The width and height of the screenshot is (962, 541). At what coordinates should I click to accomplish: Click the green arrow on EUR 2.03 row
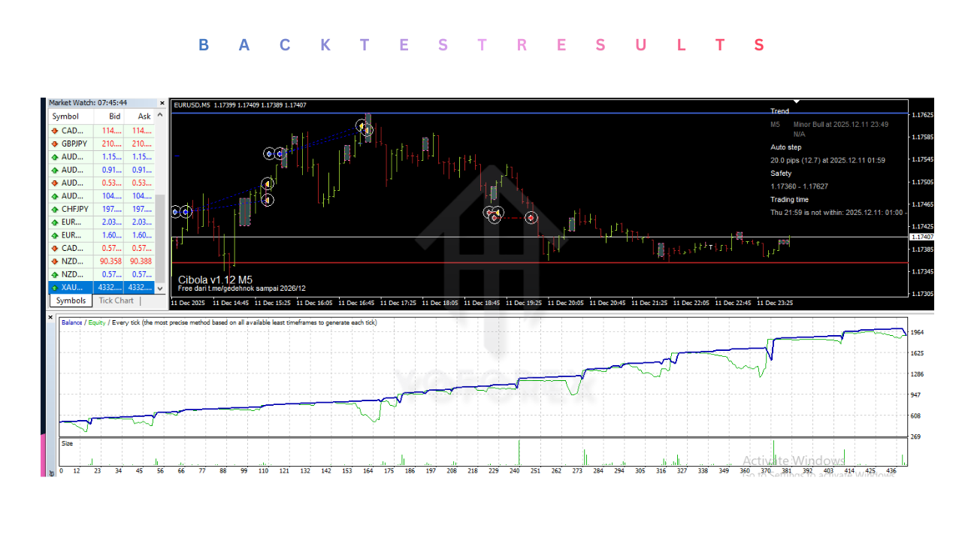55,222
